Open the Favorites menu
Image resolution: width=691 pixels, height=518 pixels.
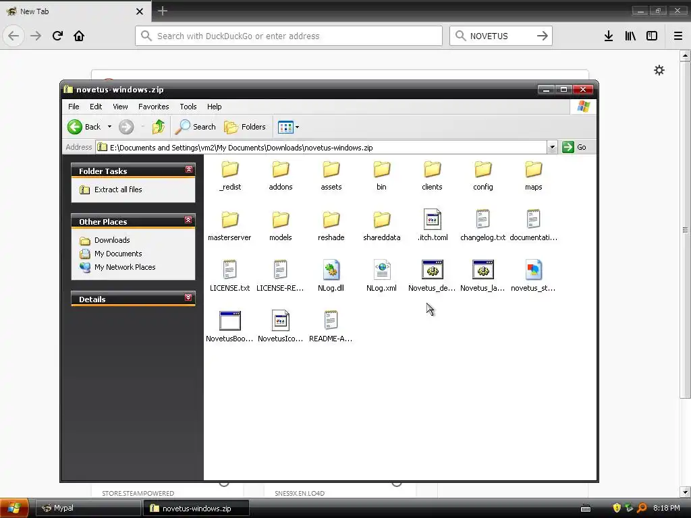pos(153,107)
